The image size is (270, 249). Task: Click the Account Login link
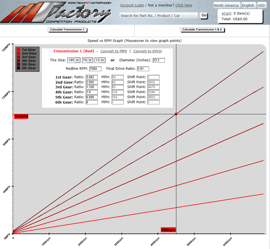click(x=132, y=5)
